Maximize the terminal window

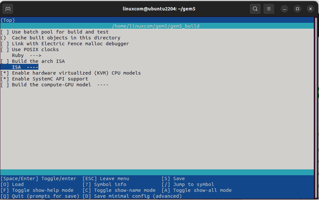[297, 9]
